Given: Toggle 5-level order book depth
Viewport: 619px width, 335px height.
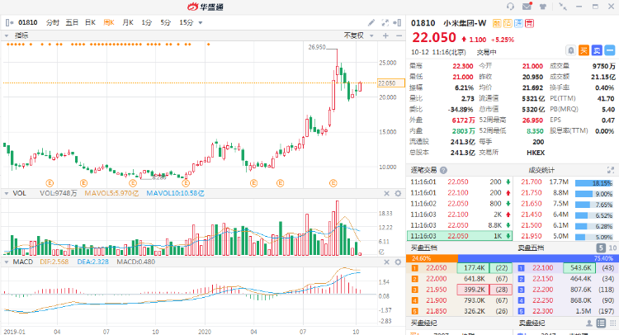Looking at the screenshot, I should click(601, 248).
